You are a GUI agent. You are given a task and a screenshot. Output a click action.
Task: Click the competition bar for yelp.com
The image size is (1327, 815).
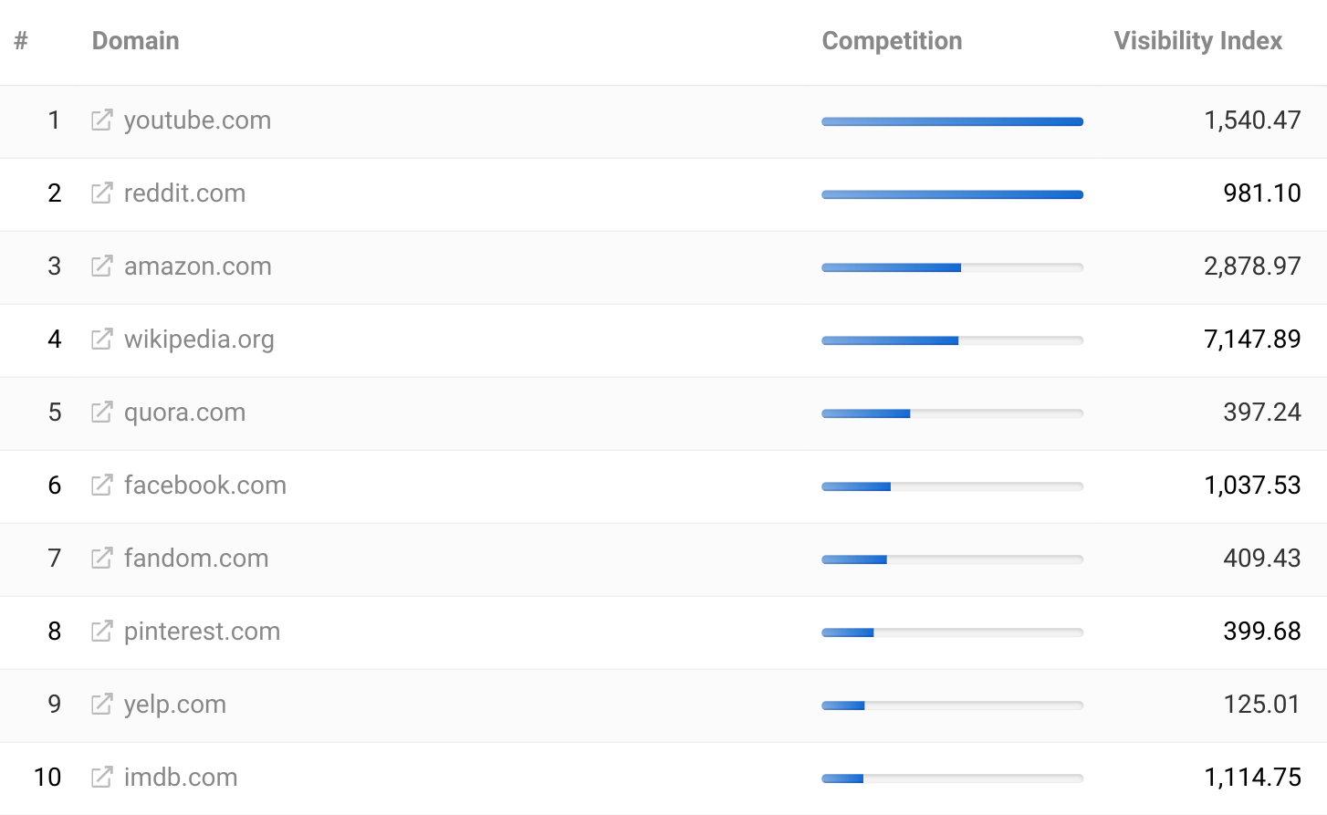pos(952,705)
